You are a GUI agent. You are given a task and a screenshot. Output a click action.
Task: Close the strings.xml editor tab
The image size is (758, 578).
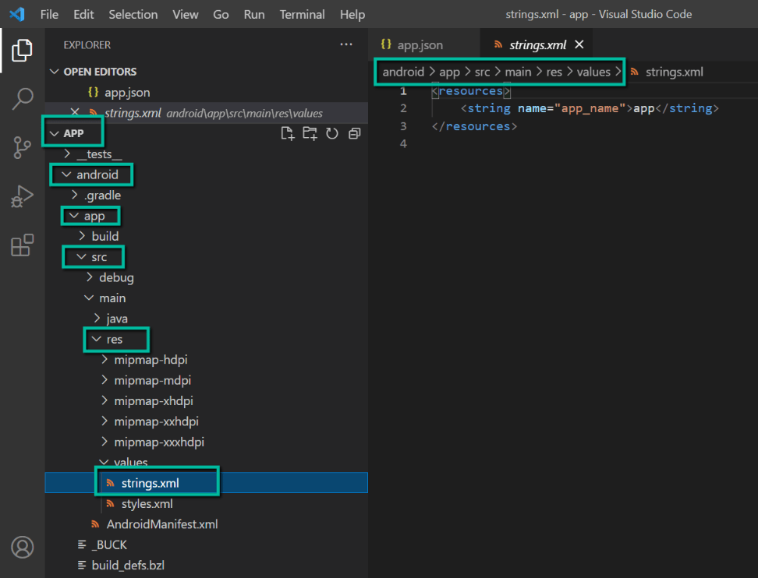point(579,44)
